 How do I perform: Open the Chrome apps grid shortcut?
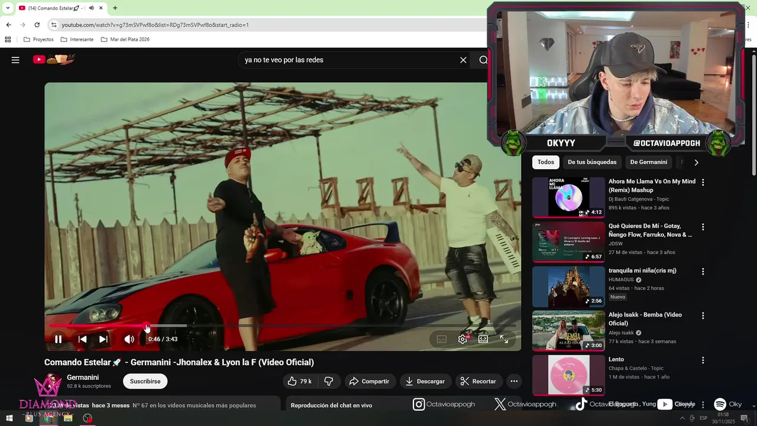tap(8, 40)
